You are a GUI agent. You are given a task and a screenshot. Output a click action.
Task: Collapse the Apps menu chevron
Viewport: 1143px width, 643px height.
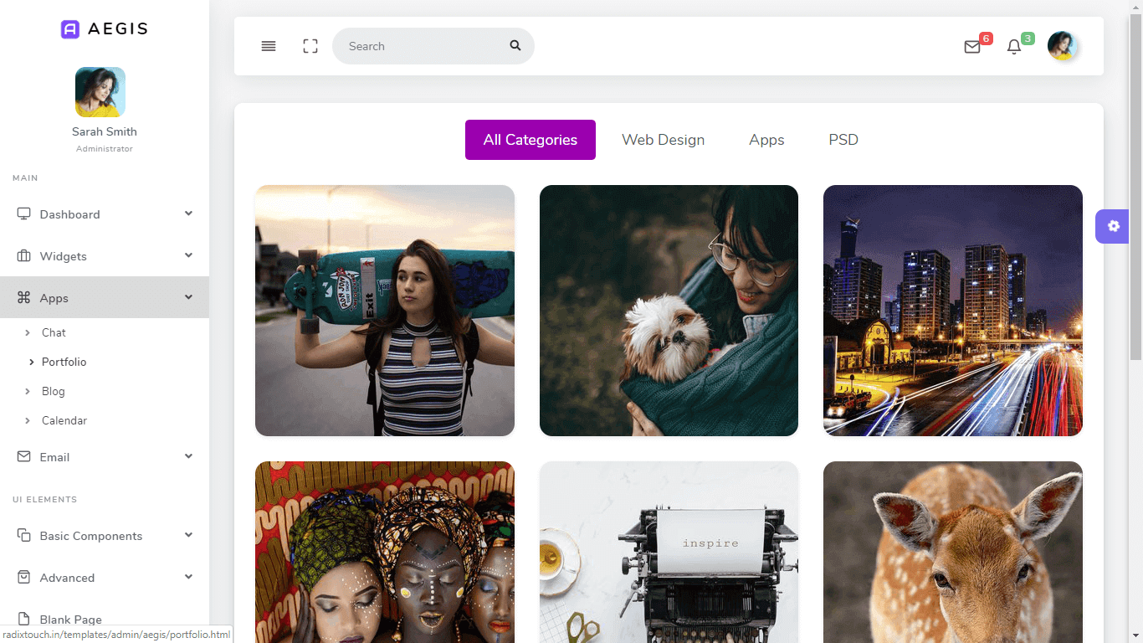(188, 297)
